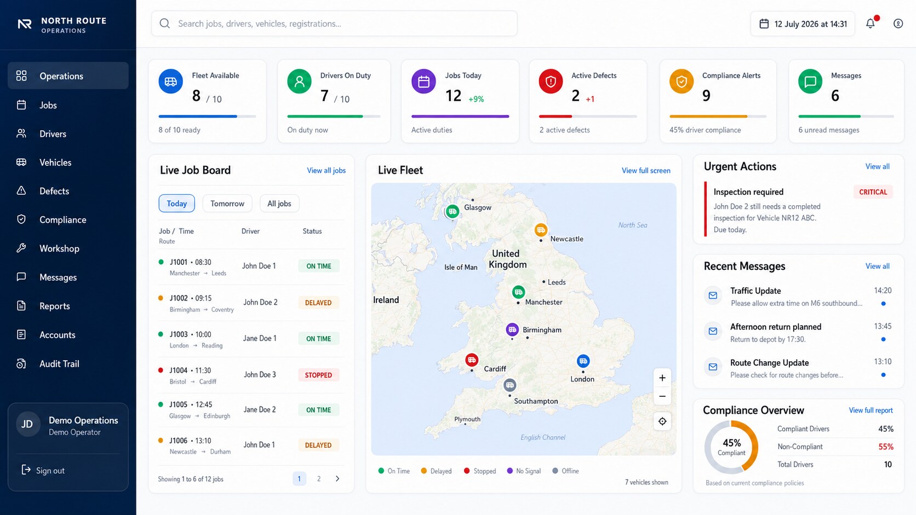Sign out of the account

click(x=43, y=470)
